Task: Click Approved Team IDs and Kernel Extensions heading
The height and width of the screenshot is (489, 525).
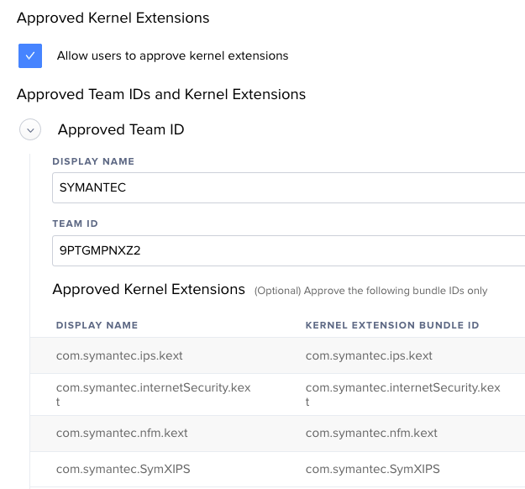Action: [161, 94]
